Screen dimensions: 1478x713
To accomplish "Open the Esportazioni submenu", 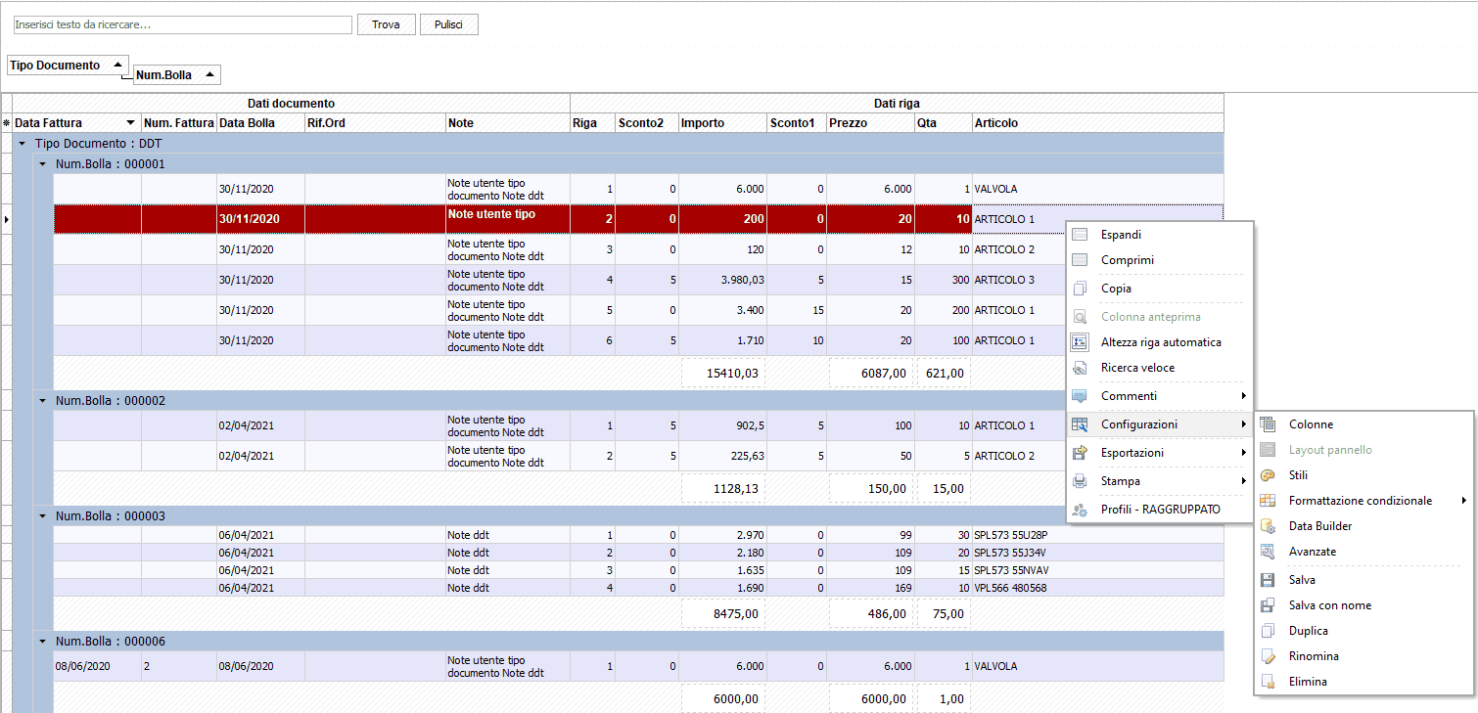I will (x=1158, y=453).
